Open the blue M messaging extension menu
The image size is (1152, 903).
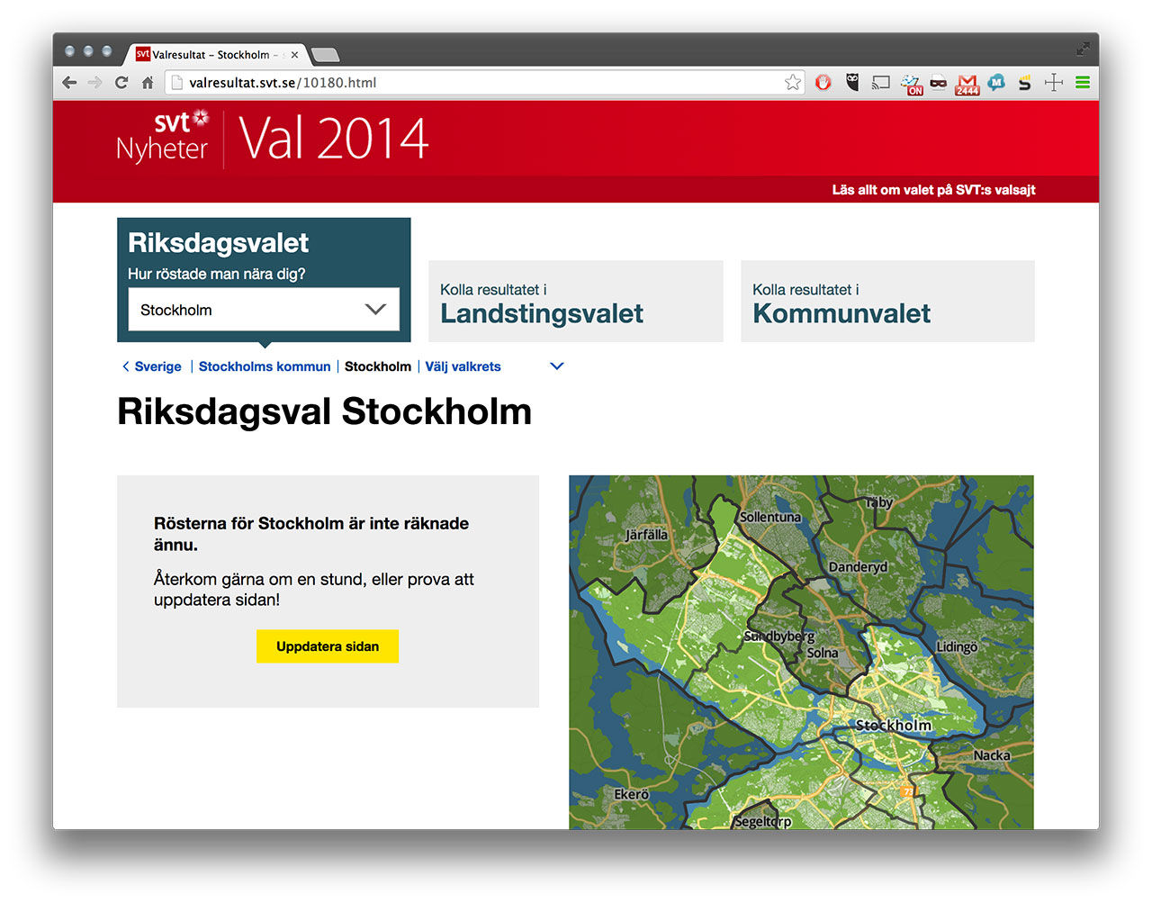click(995, 82)
